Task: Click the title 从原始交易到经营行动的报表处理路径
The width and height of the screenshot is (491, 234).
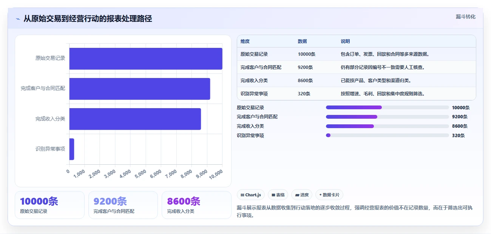Action: point(88,19)
